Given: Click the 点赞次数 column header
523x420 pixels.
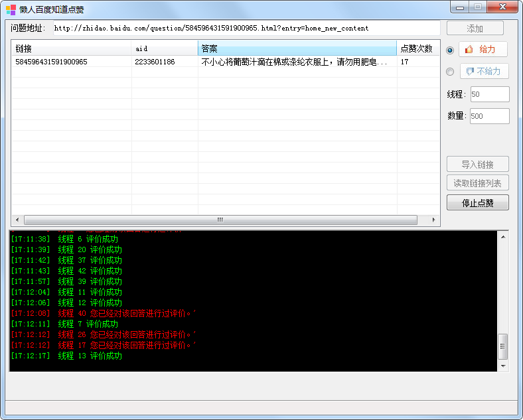Looking at the screenshot, I should pyautogui.click(x=417, y=48).
